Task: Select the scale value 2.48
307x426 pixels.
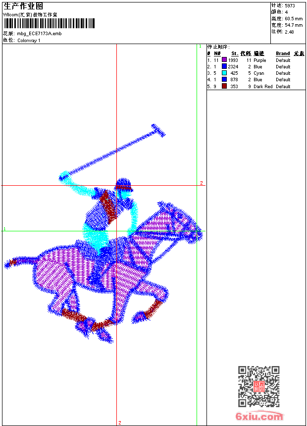Action: 289,32
